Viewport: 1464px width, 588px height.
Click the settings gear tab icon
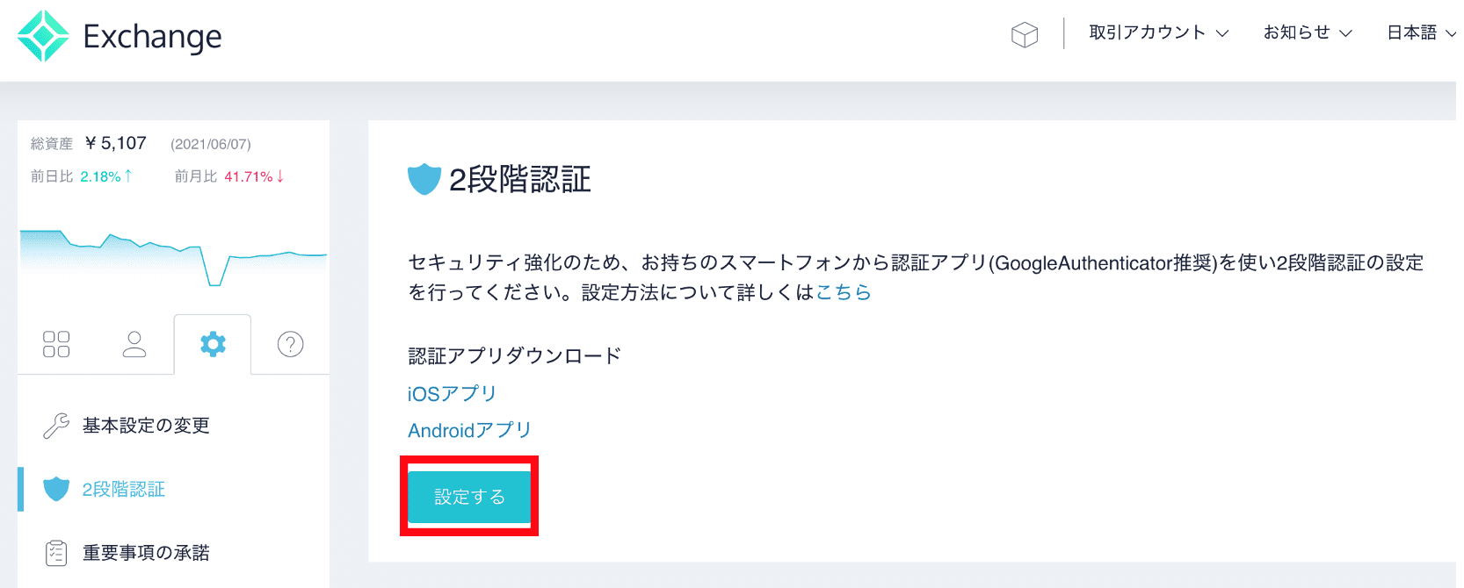(213, 344)
